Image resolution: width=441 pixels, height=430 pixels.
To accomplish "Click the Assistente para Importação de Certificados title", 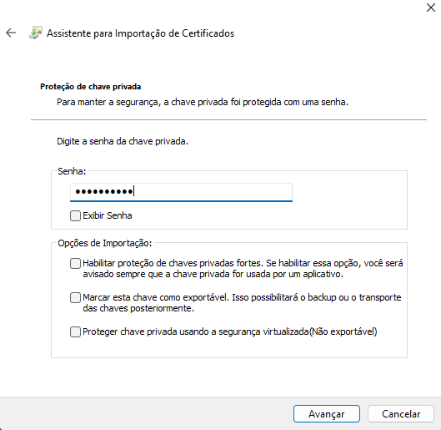I will (x=140, y=33).
